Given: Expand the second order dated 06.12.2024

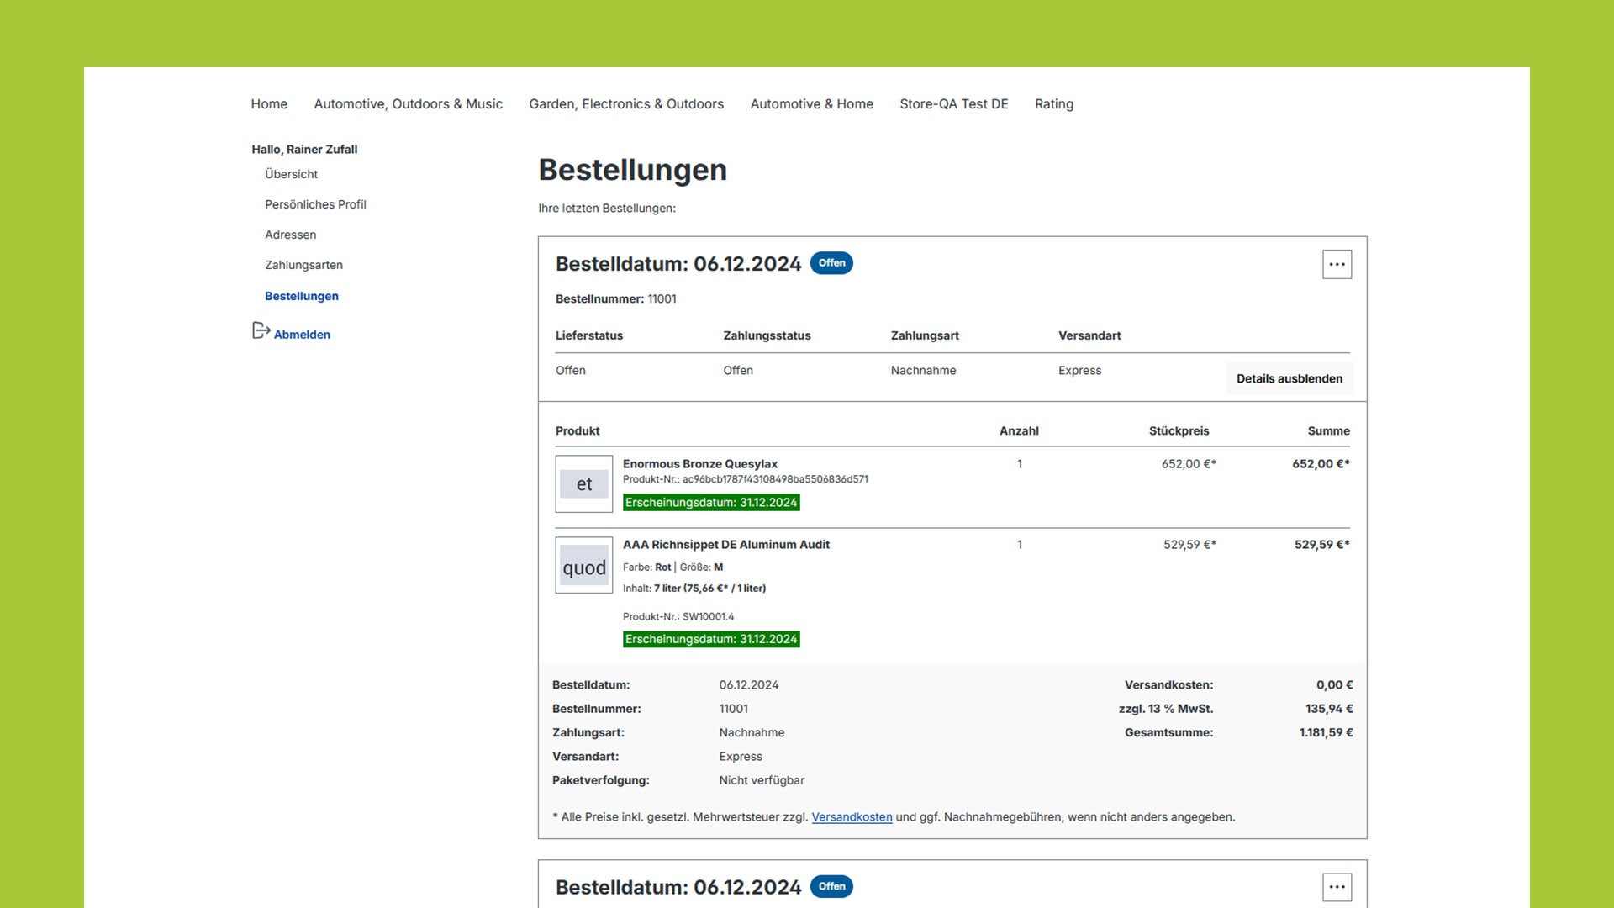Looking at the screenshot, I should click(x=1336, y=887).
